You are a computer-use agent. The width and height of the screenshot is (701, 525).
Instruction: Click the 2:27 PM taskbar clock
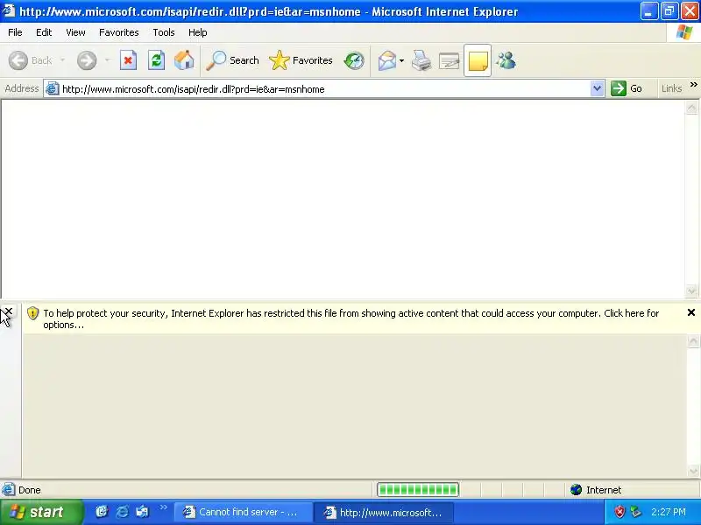click(x=668, y=512)
